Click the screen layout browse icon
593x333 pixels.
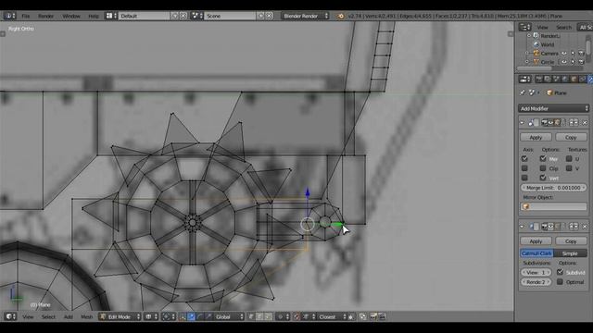(111, 16)
